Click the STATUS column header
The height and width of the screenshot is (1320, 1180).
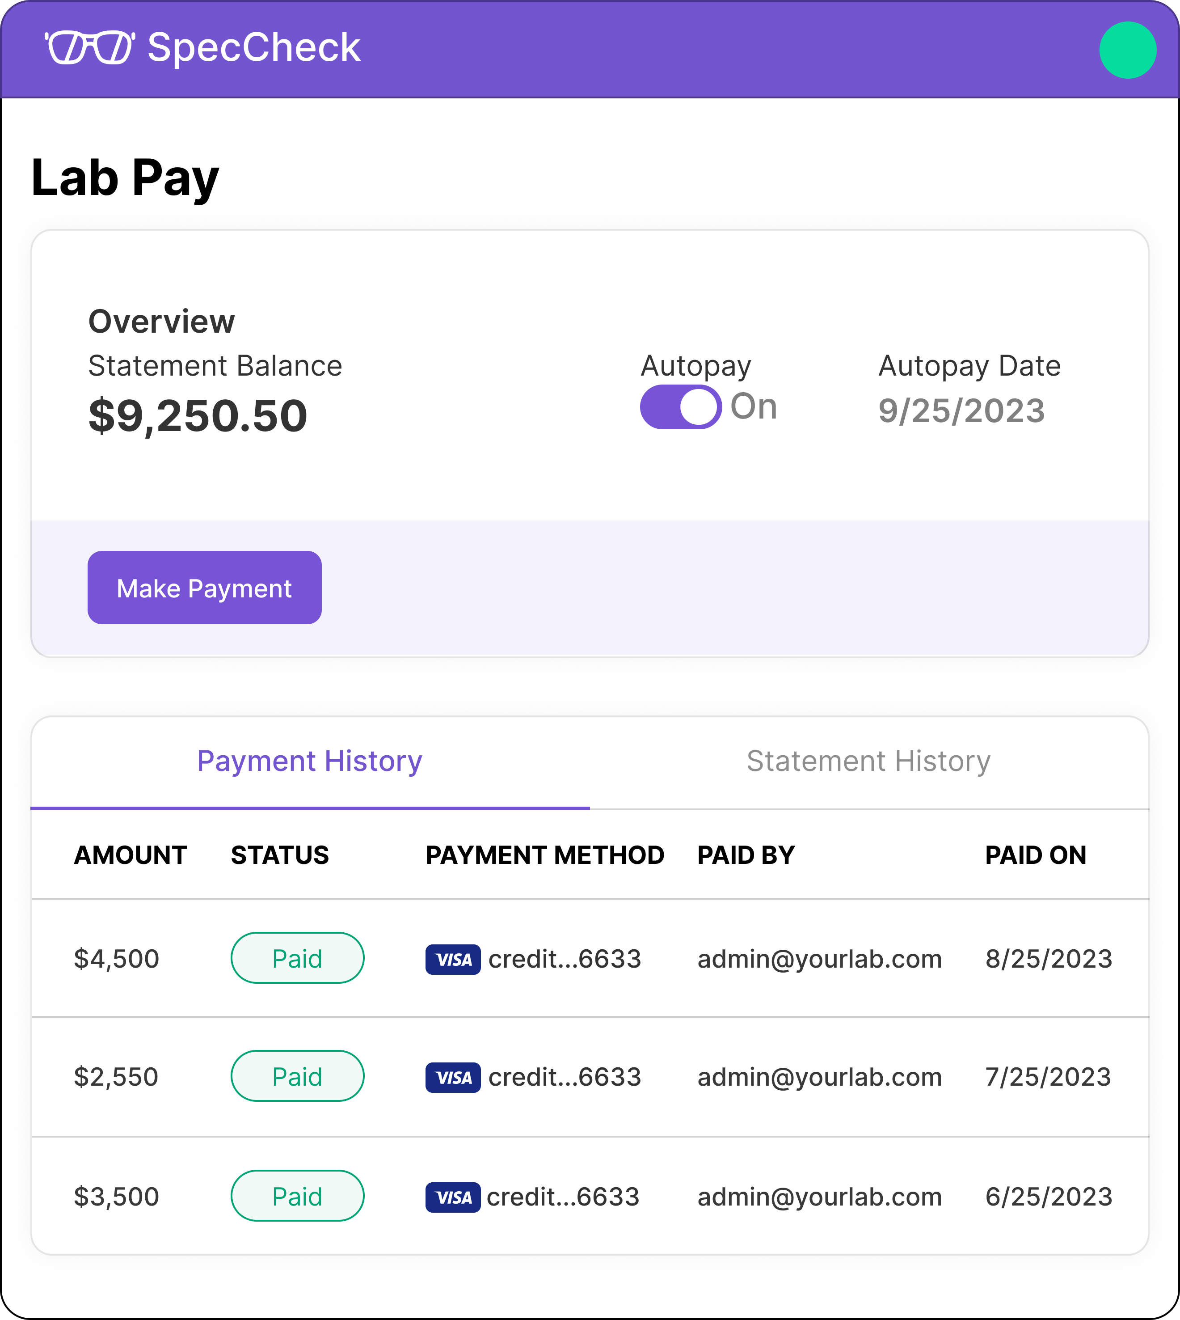point(279,855)
